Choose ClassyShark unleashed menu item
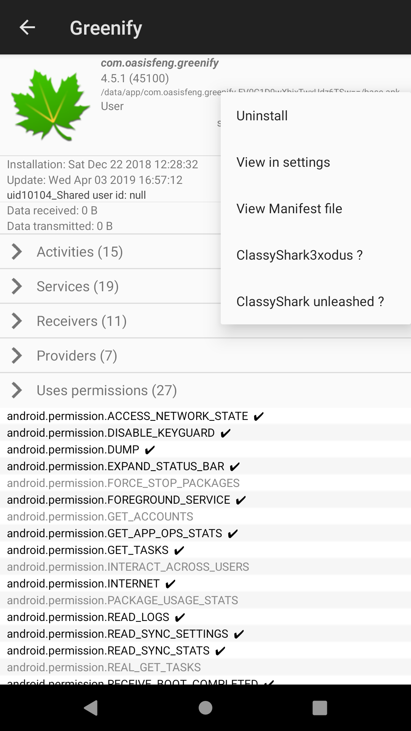 point(310,302)
